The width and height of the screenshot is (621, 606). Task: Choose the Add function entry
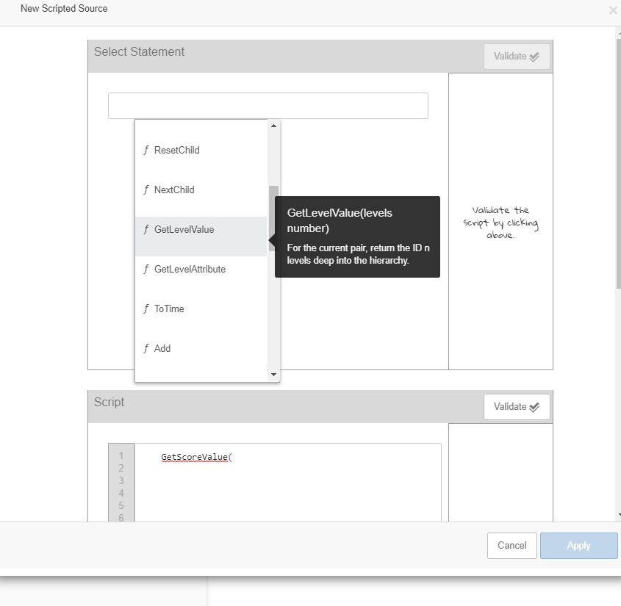[x=162, y=349]
